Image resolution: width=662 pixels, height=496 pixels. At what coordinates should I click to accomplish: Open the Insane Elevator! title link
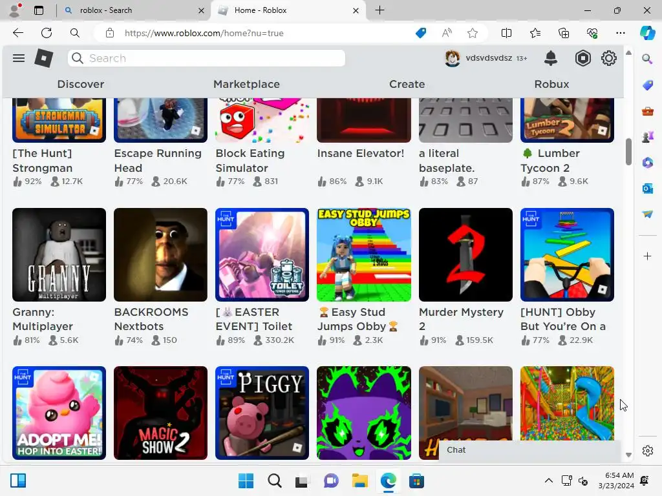361,154
